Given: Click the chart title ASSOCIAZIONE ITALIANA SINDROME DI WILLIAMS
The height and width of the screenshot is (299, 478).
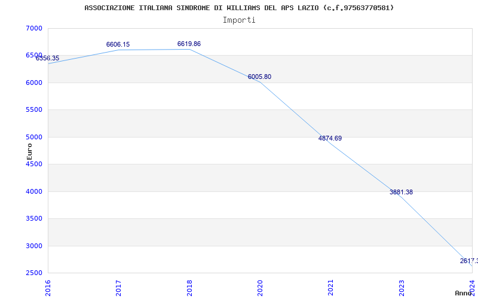Looking at the screenshot, I should click(x=239, y=8).
